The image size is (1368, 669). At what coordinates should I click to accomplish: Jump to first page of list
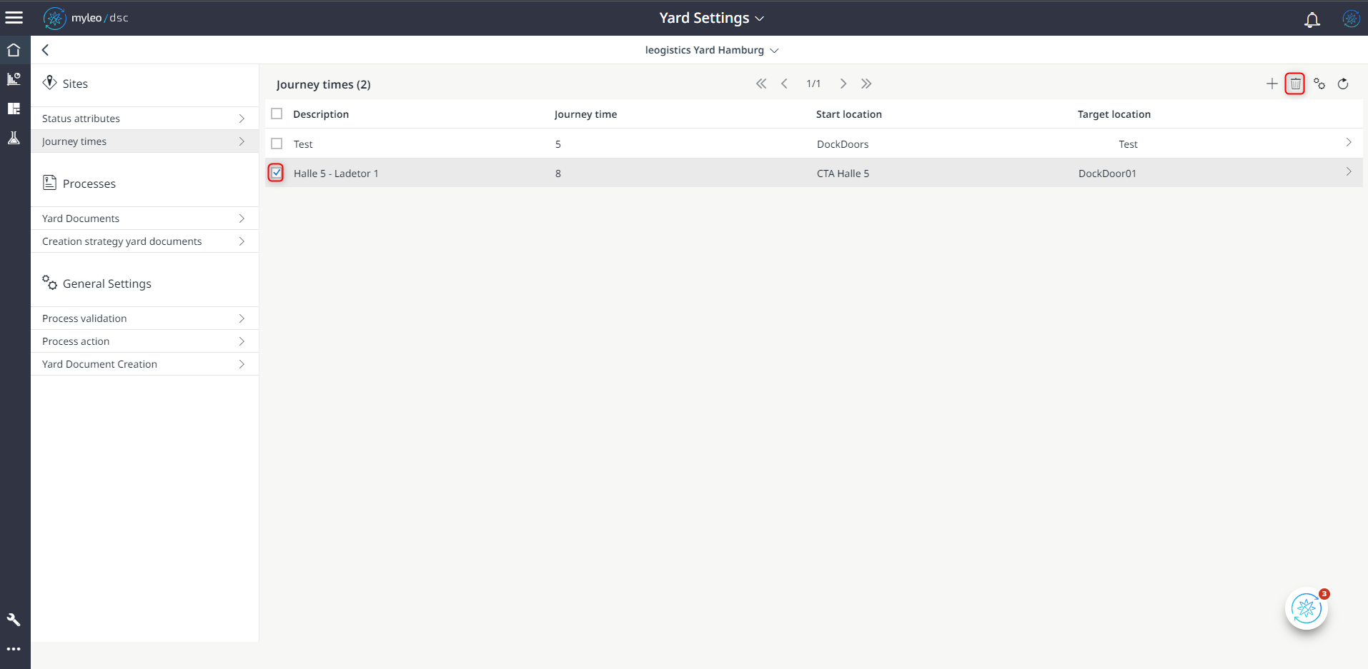coord(761,84)
